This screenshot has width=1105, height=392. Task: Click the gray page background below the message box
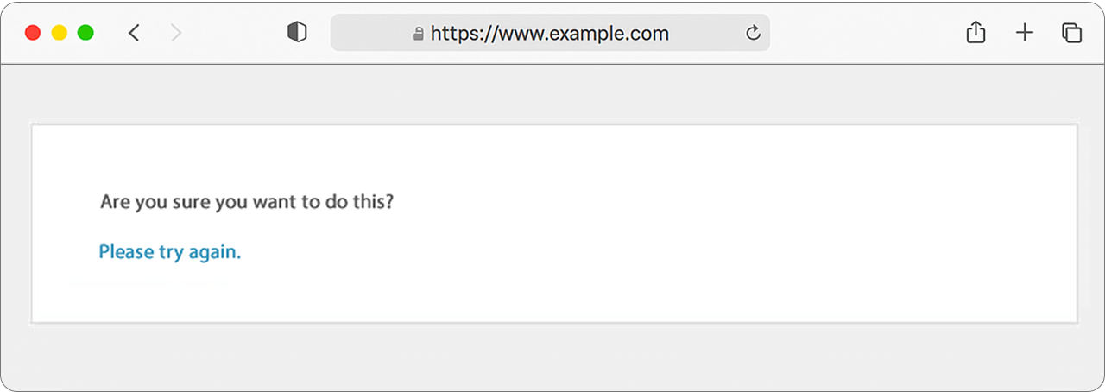pos(552,356)
